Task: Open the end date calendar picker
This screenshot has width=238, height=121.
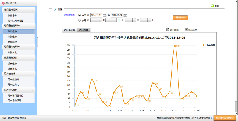Action: (x=125, y=15)
